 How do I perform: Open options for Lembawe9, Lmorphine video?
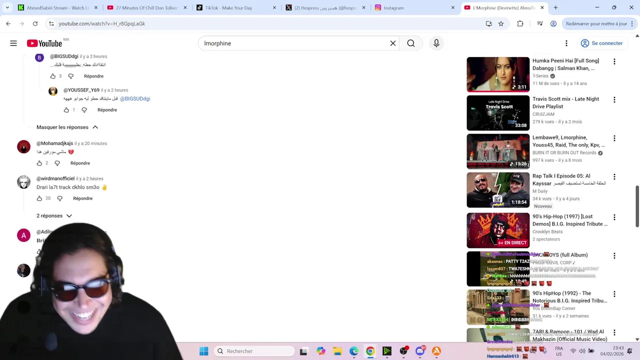point(614,138)
